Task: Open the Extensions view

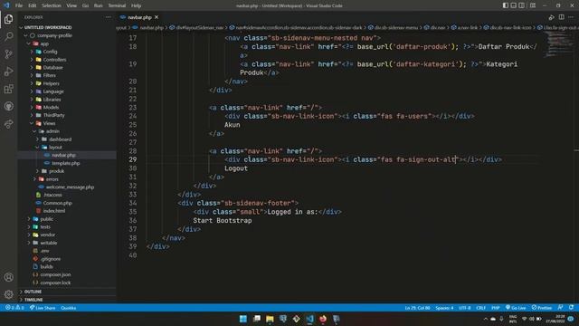Action: [8, 89]
